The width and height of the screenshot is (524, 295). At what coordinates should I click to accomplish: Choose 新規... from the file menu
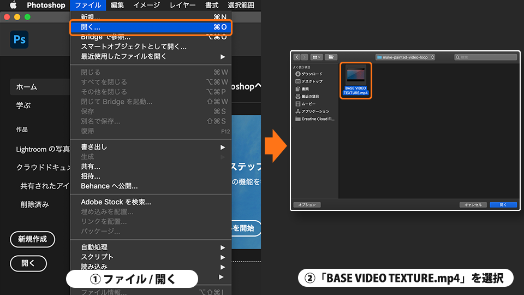tap(151, 17)
